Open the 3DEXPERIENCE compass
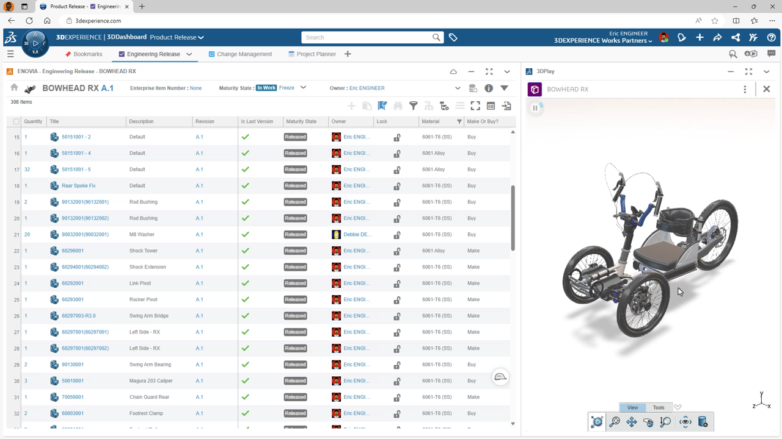This screenshot has width=782, height=439. click(x=35, y=44)
